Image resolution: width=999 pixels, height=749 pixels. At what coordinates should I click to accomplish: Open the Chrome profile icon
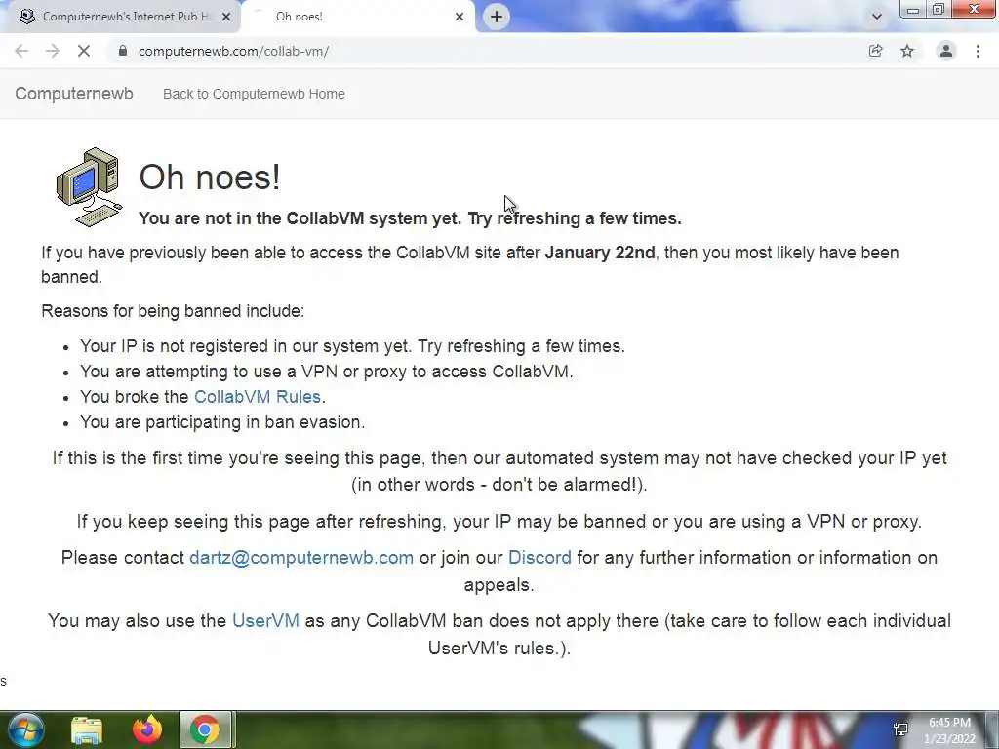[946, 51]
